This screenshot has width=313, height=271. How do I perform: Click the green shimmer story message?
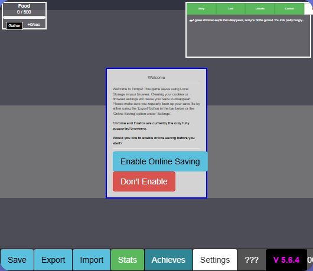coord(248,20)
